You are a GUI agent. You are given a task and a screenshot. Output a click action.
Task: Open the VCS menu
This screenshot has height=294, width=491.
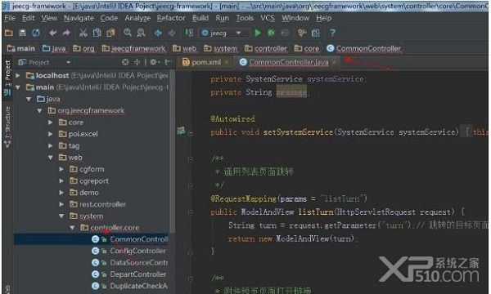click(x=268, y=18)
